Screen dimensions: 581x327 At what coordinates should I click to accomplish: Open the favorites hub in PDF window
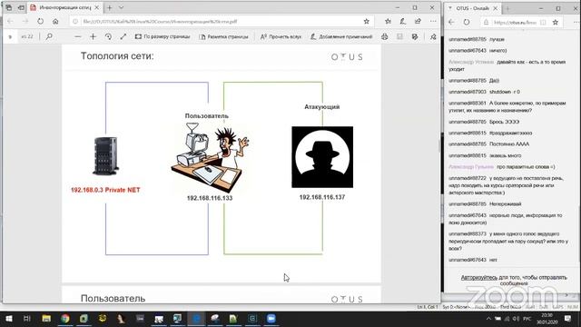point(388,22)
